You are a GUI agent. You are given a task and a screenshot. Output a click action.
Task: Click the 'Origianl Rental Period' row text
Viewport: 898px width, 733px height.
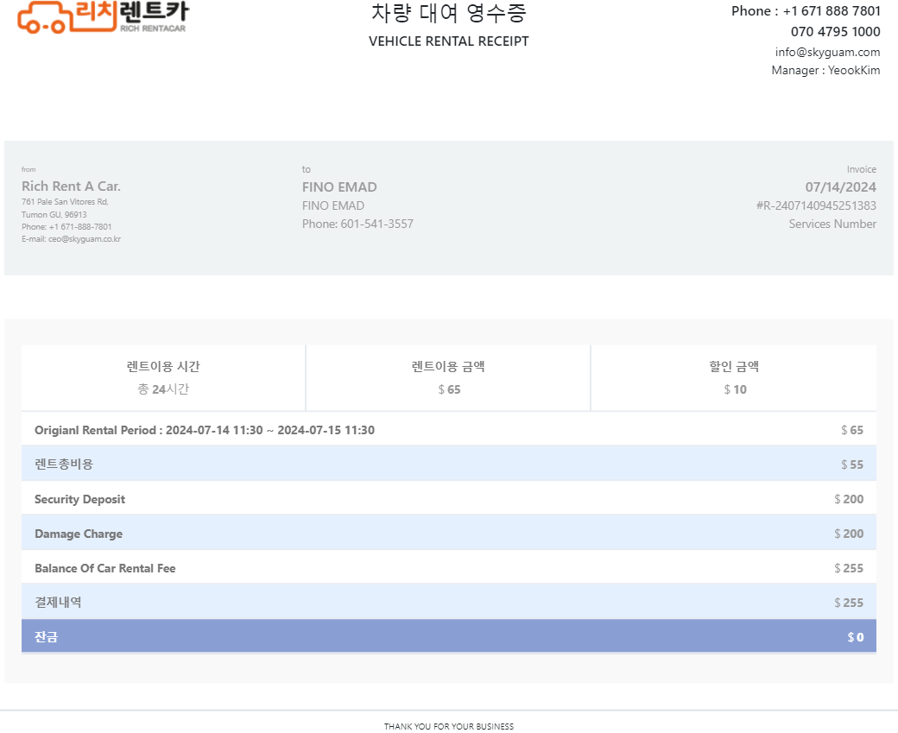(205, 430)
